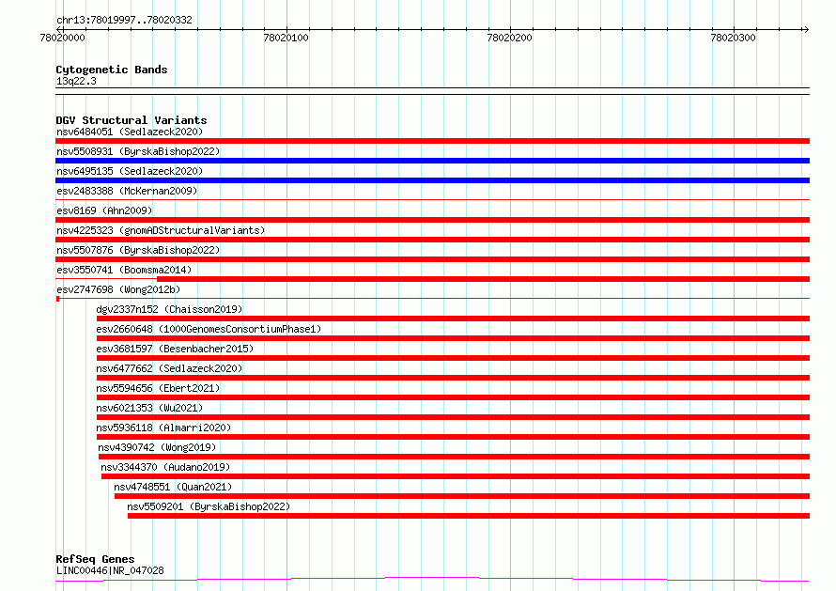Click the red bar under nsv5936118
This screenshot has height=591, width=836.
[x=453, y=437]
